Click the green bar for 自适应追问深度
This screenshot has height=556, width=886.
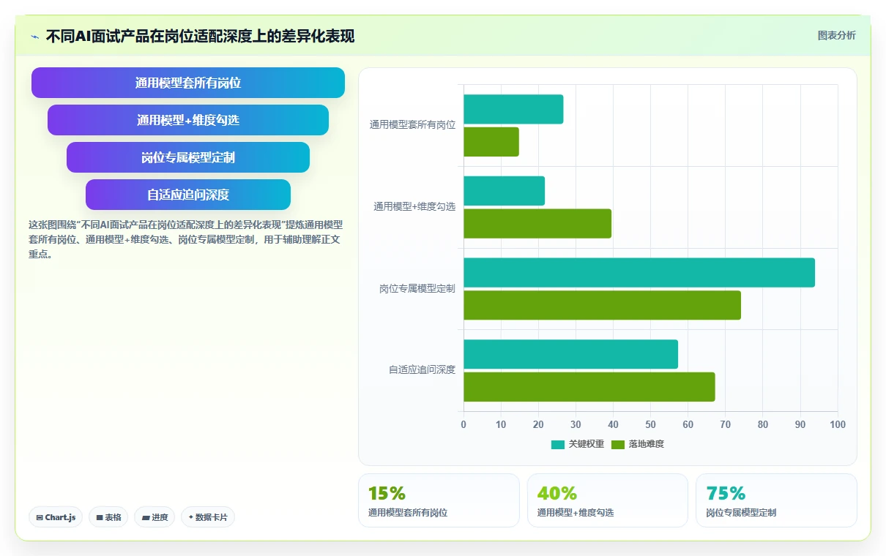[x=589, y=387]
